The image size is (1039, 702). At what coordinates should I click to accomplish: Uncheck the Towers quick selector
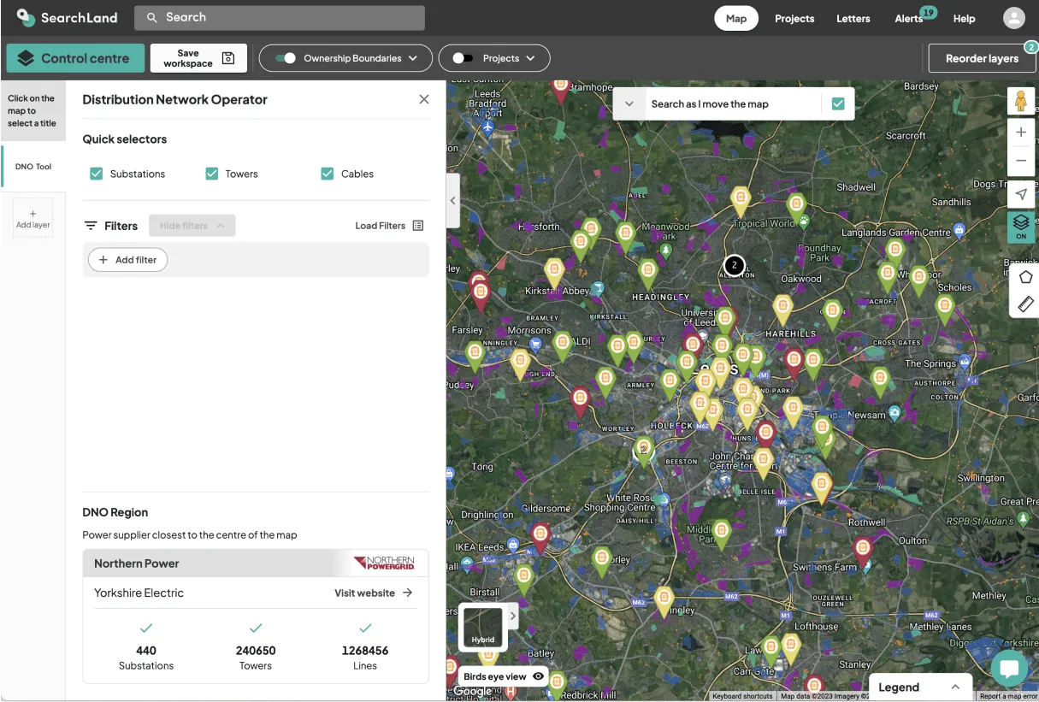(x=211, y=173)
